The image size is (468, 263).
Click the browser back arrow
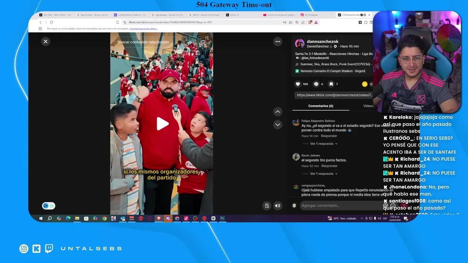click(x=40, y=22)
